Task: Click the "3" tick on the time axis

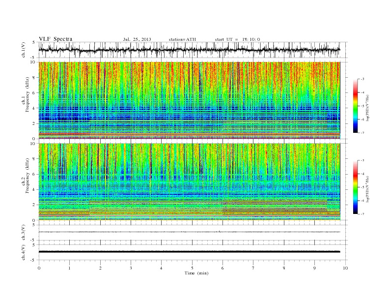Action: click(x=131, y=268)
